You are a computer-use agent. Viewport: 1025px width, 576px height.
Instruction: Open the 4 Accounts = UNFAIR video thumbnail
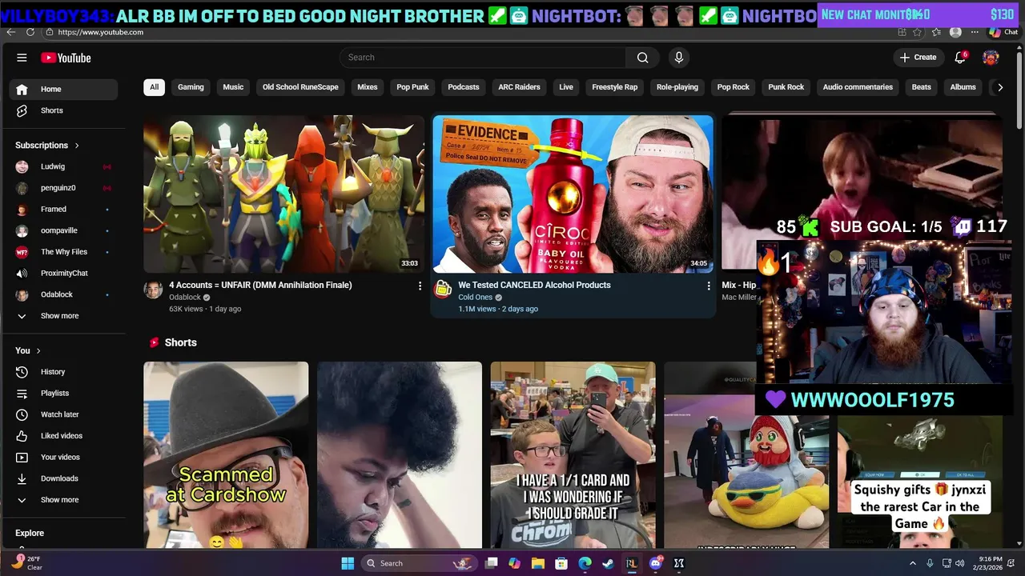pos(283,194)
